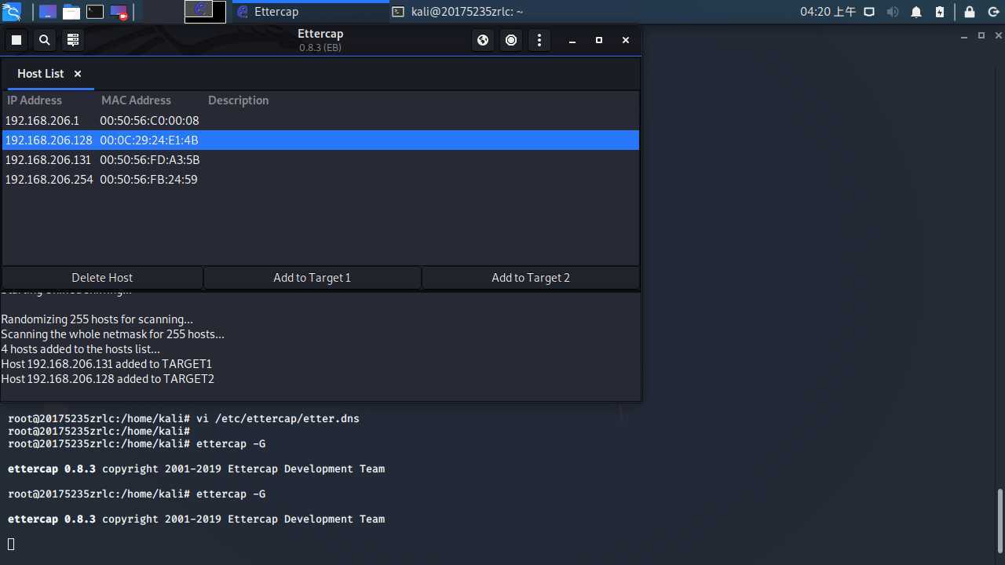
Task: Click the Add to Target 2 button
Action: [531, 278]
